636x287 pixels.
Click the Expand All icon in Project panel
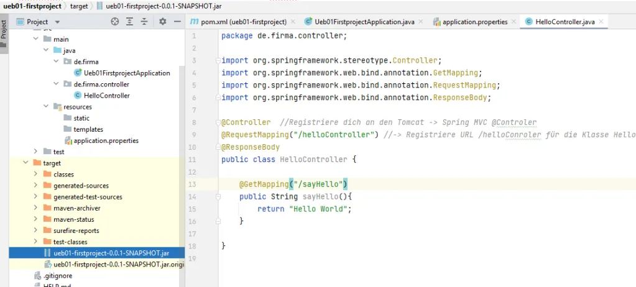tap(129, 22)
